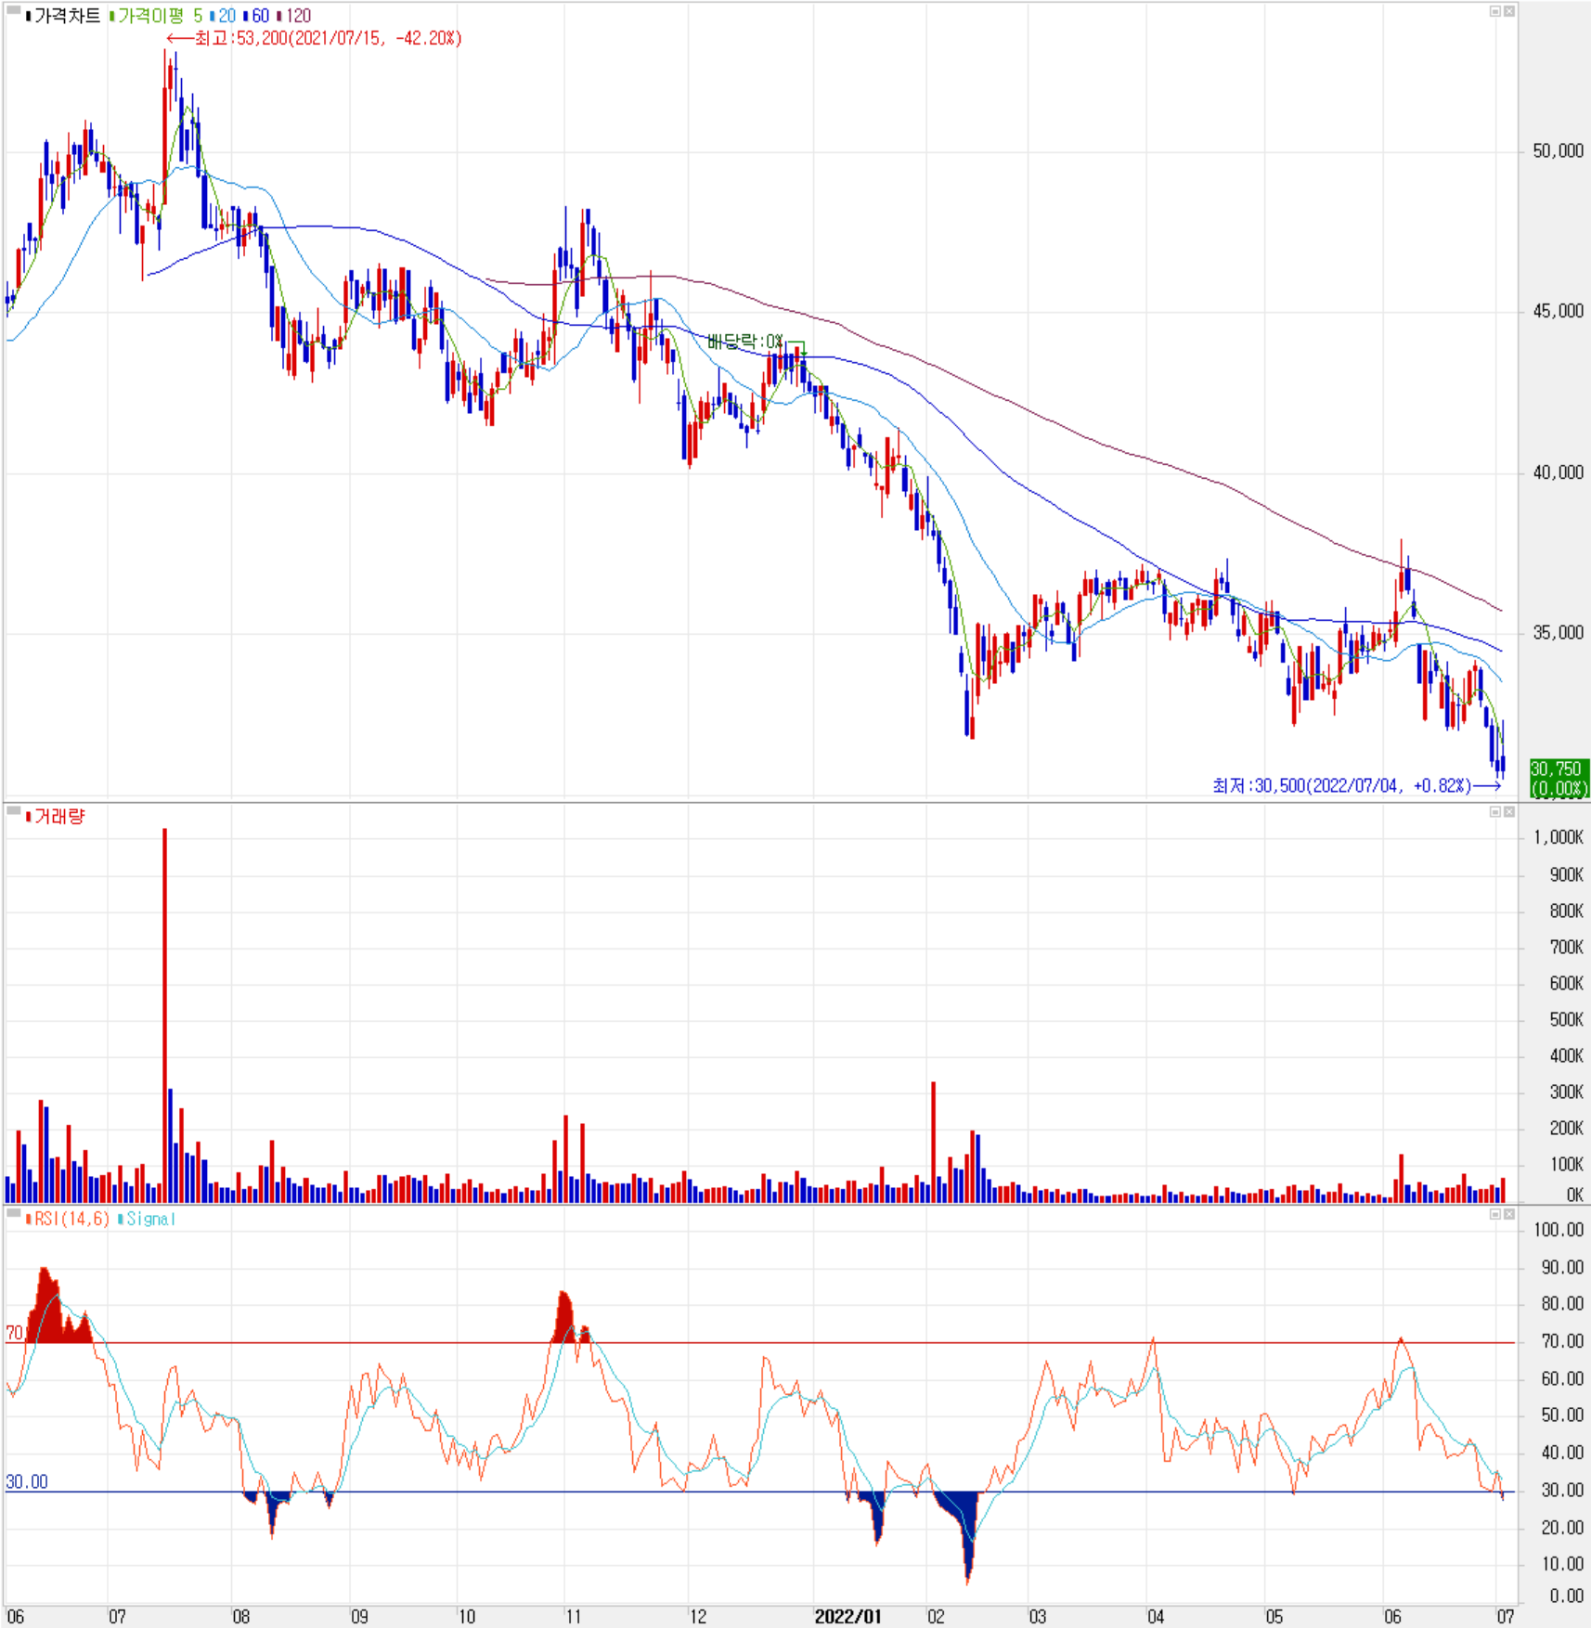The image size is (1591, 1628).
Task: Select the 거래량 legend label
Action: coord(56,817)
